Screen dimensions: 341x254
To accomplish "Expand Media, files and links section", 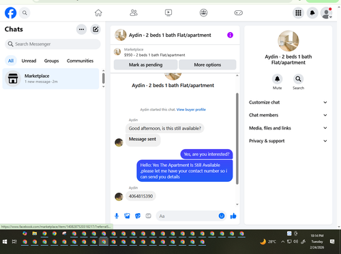I will tap(288, 128).
